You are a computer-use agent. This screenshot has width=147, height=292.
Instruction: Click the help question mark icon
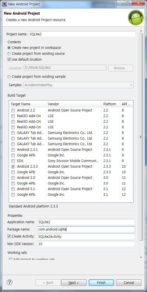point(10,282)
